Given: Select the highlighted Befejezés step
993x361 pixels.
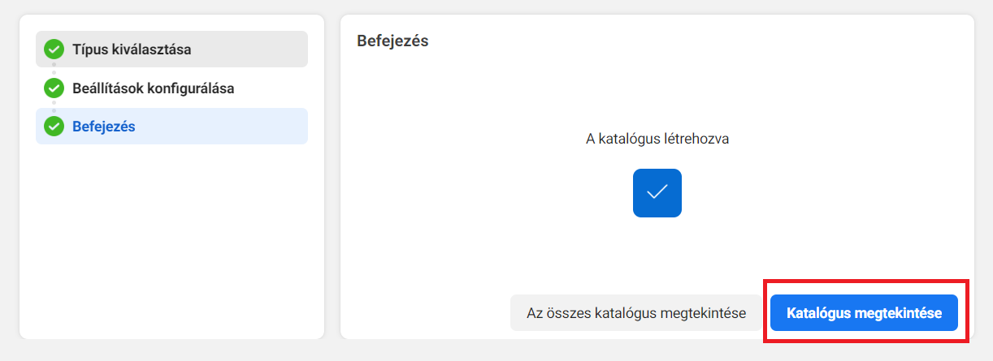Looking at the screenshot, I should 171,127.
